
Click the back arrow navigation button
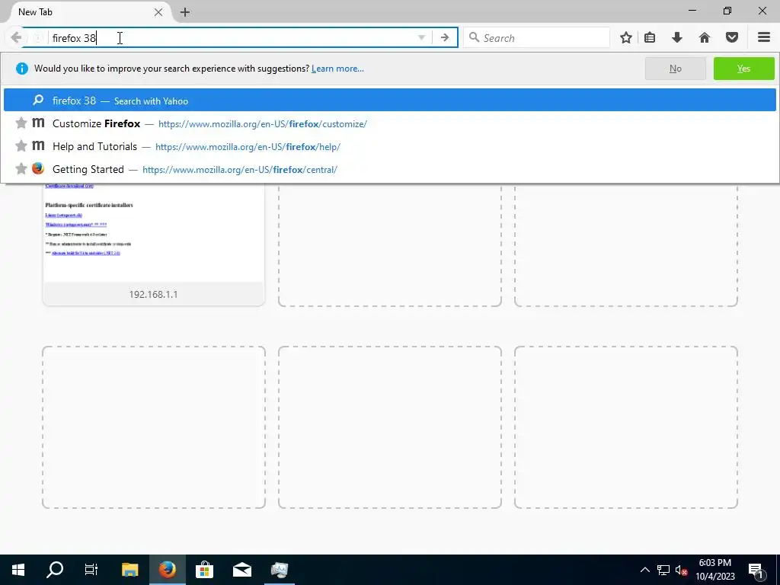point(16,38)
